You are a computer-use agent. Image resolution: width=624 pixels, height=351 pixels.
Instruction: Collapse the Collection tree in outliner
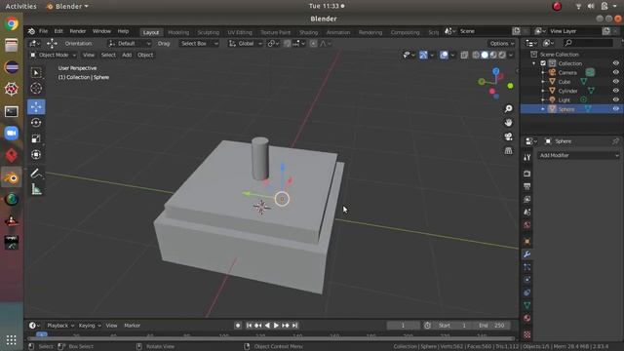point(534,63)
